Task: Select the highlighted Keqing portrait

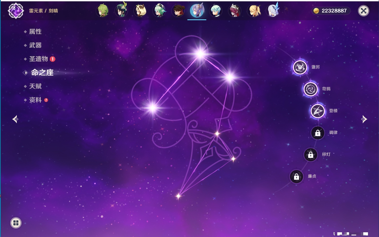Action: [x=197, y=11]
